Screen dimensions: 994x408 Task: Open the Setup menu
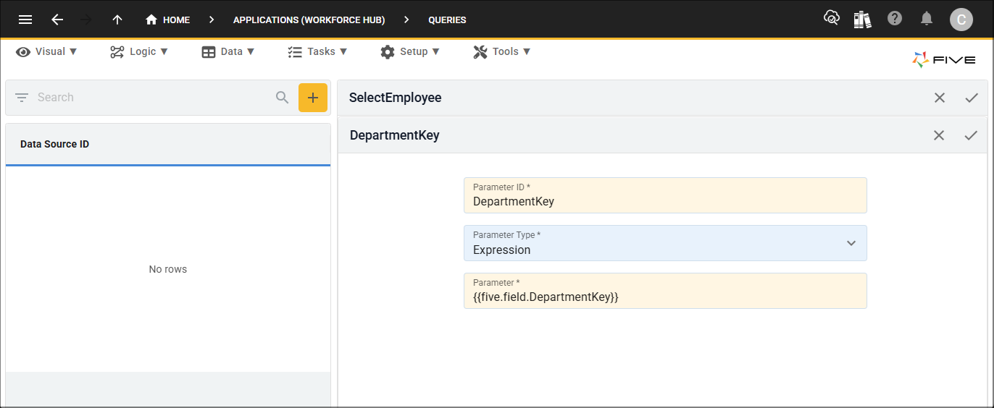410,51
